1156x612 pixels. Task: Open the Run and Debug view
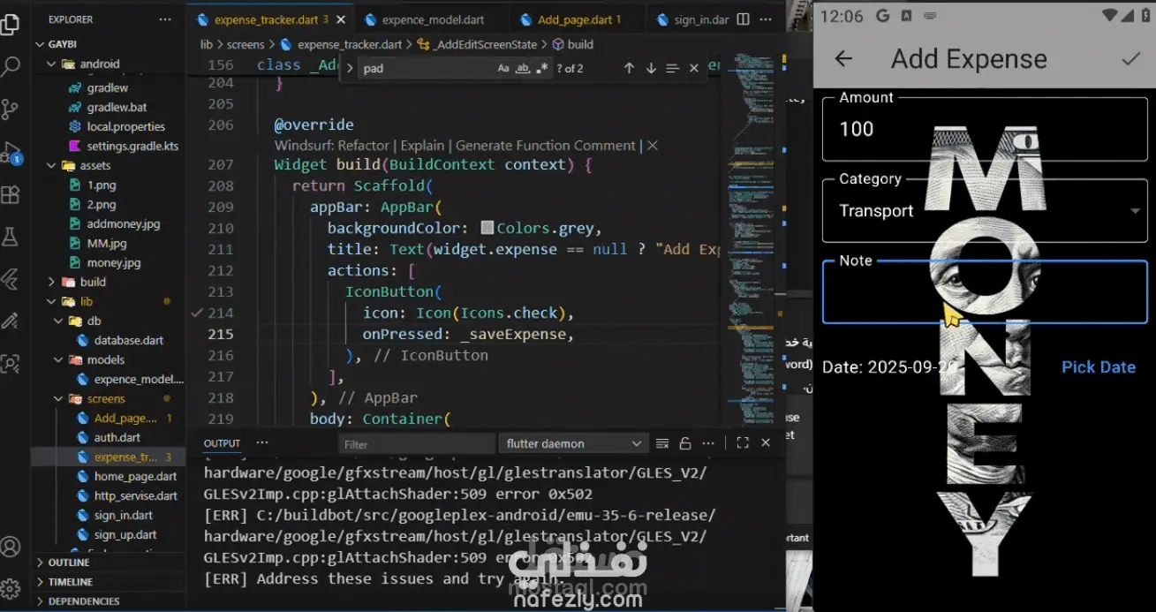click(11, 153)
